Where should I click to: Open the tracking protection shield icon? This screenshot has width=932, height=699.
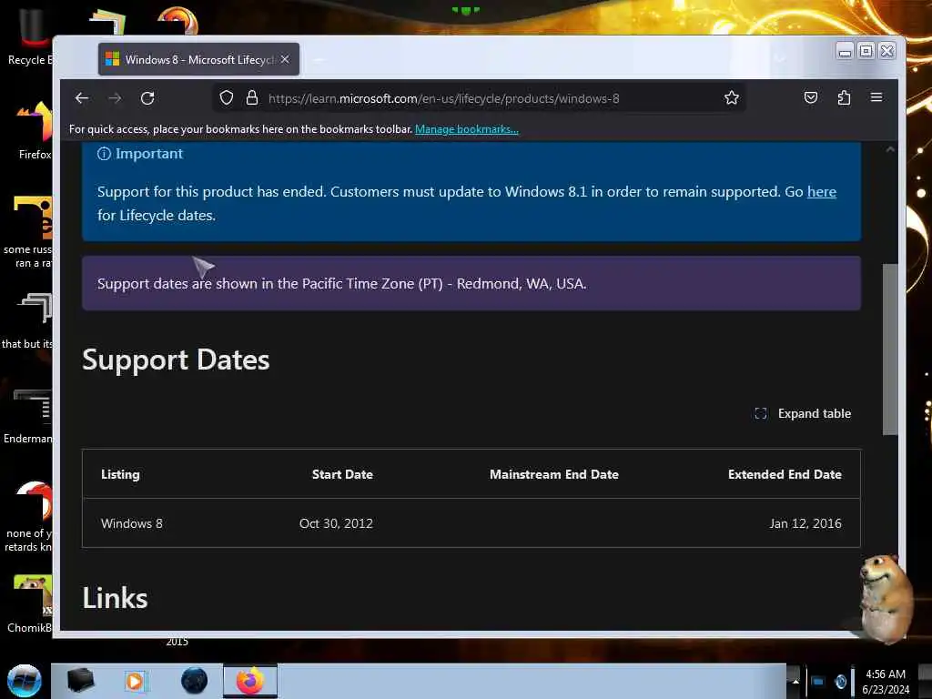click(227, 98)
